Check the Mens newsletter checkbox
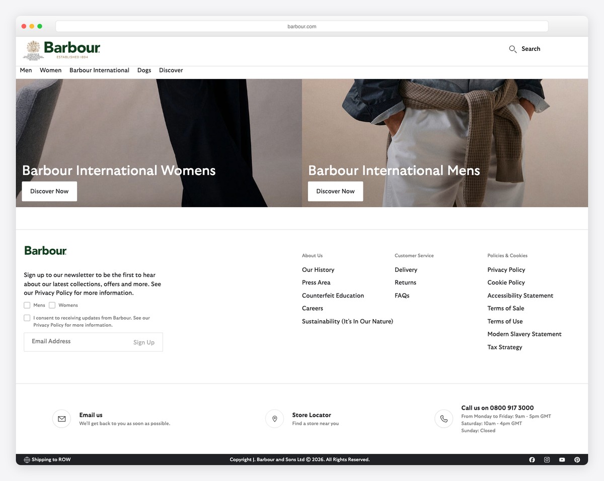The height and width of the screenshot is (481, 604). (x=27, y=305)
